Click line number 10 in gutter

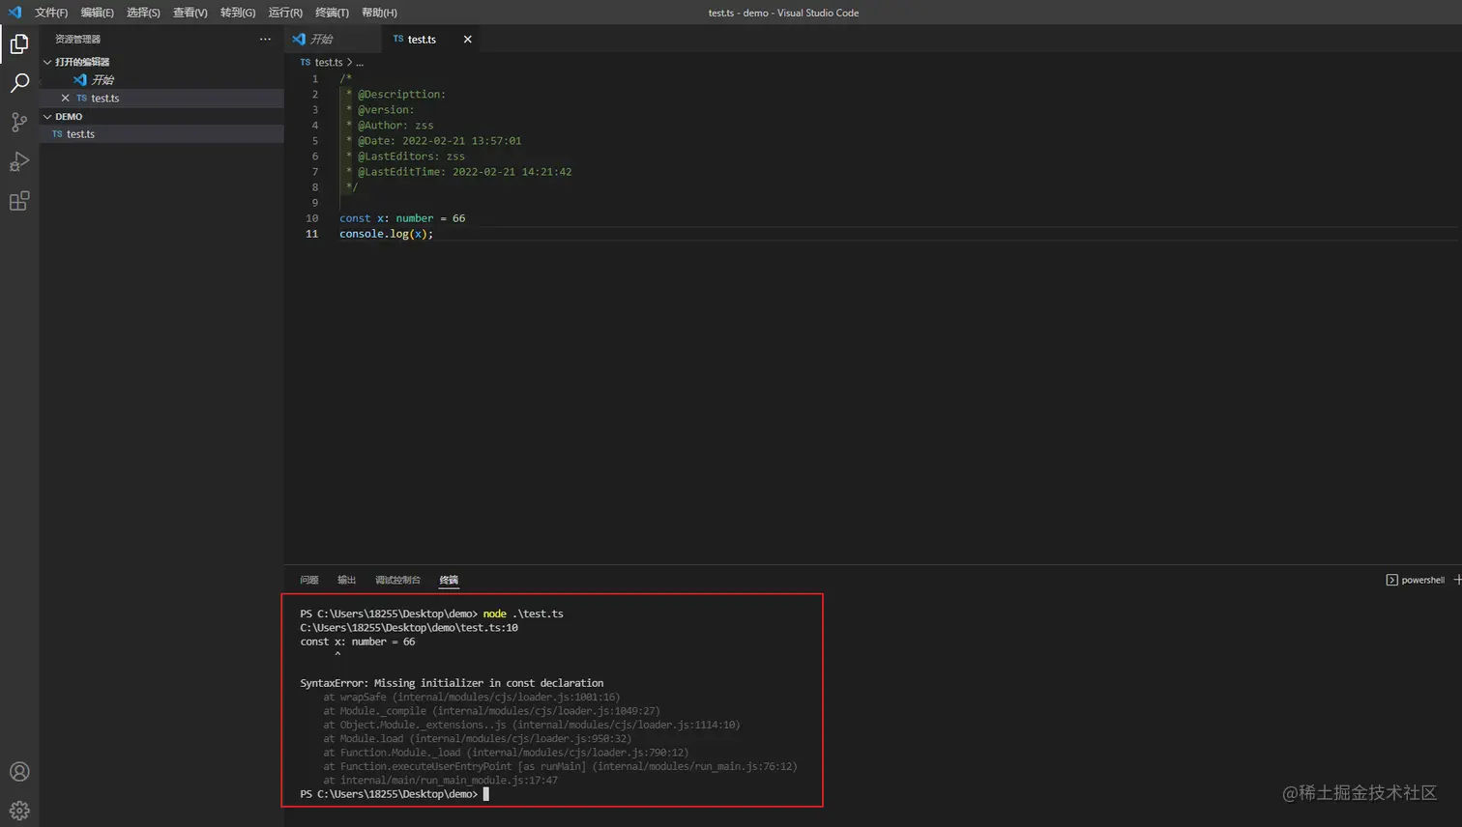point(311,218)
